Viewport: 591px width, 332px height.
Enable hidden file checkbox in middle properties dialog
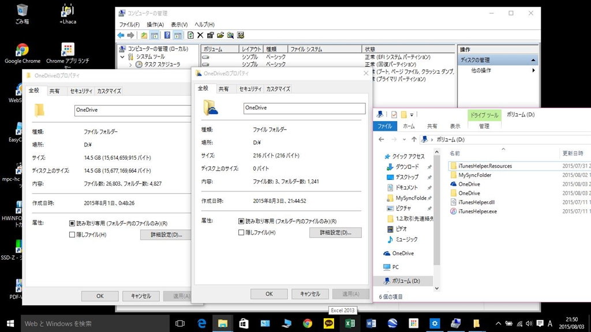pyautogui.click(x=242, y=233)
